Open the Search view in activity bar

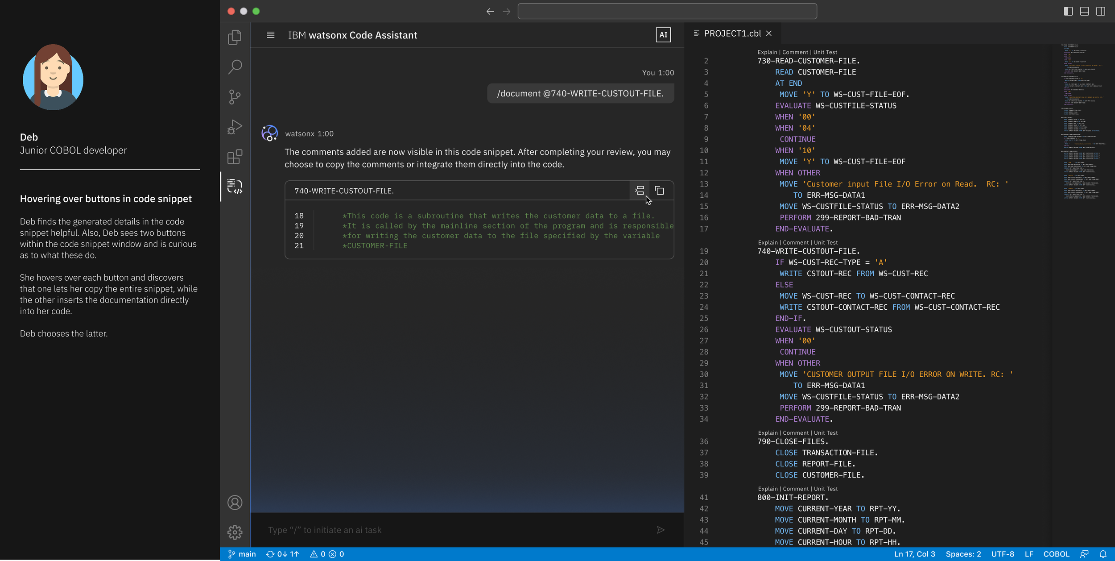[x=235, y=67]
